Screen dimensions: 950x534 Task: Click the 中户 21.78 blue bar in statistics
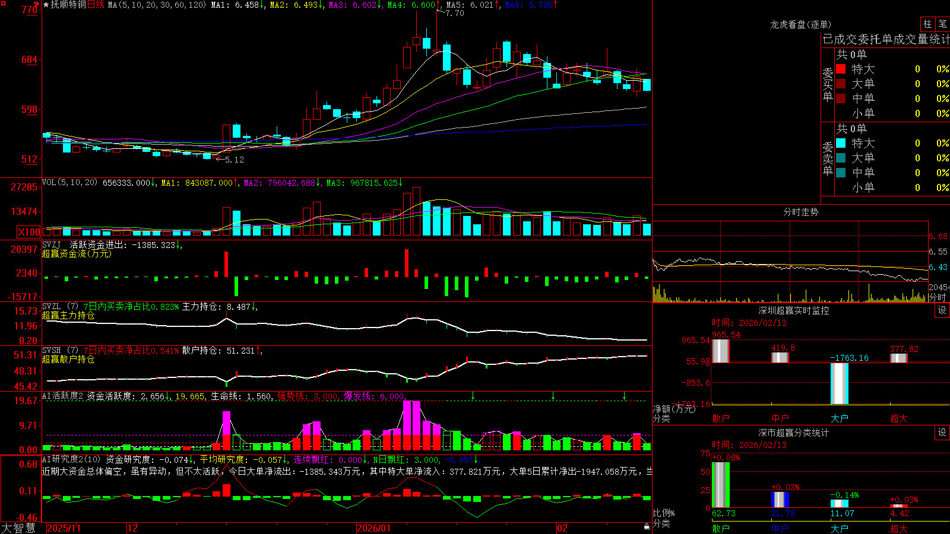pos(780,500)
